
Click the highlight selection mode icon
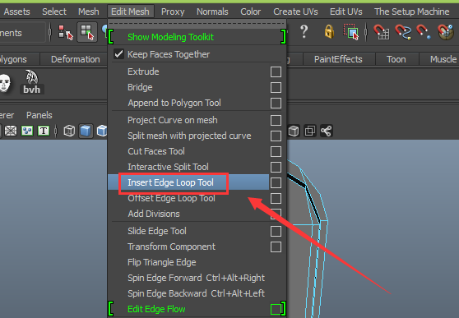(351, 31)
